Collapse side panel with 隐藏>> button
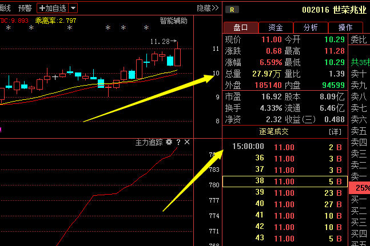370x246 pixels. click(208, 8)
